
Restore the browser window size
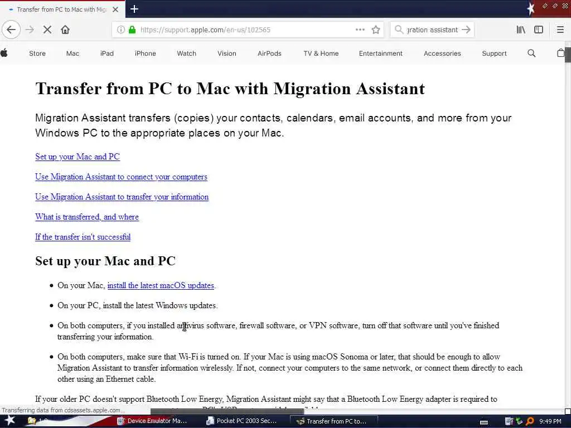coord(555,6)
